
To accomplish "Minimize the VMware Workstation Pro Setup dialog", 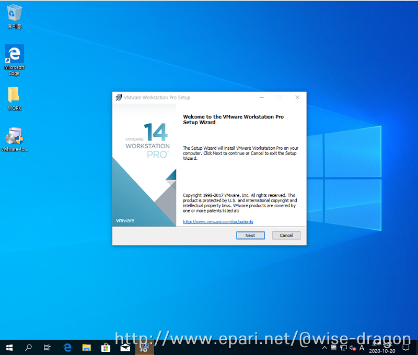I will pyautogui.click(x=262, y=98).
